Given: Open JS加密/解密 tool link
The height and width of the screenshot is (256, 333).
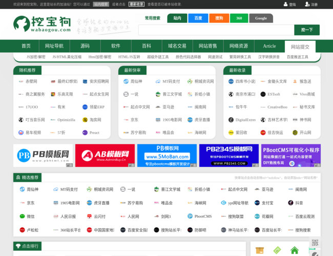Looking at the screenshot, I should click(36, 57).
